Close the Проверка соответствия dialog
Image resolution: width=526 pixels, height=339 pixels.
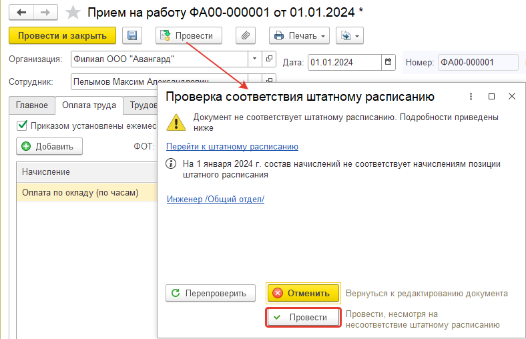(x=512, y=97)
